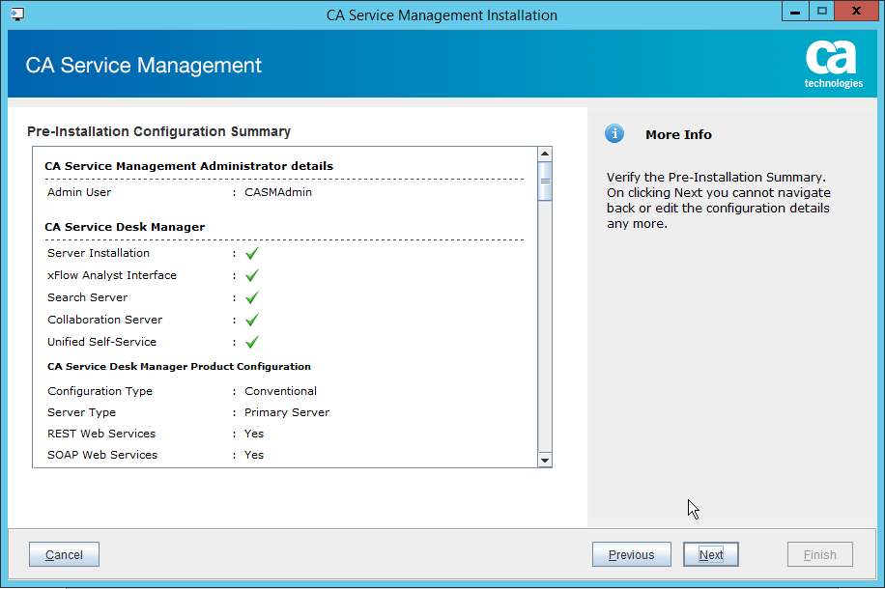Click the xFlow Analyst Interface checkmark
Screen dimensions: 885x589
click(x=251, y=274)
